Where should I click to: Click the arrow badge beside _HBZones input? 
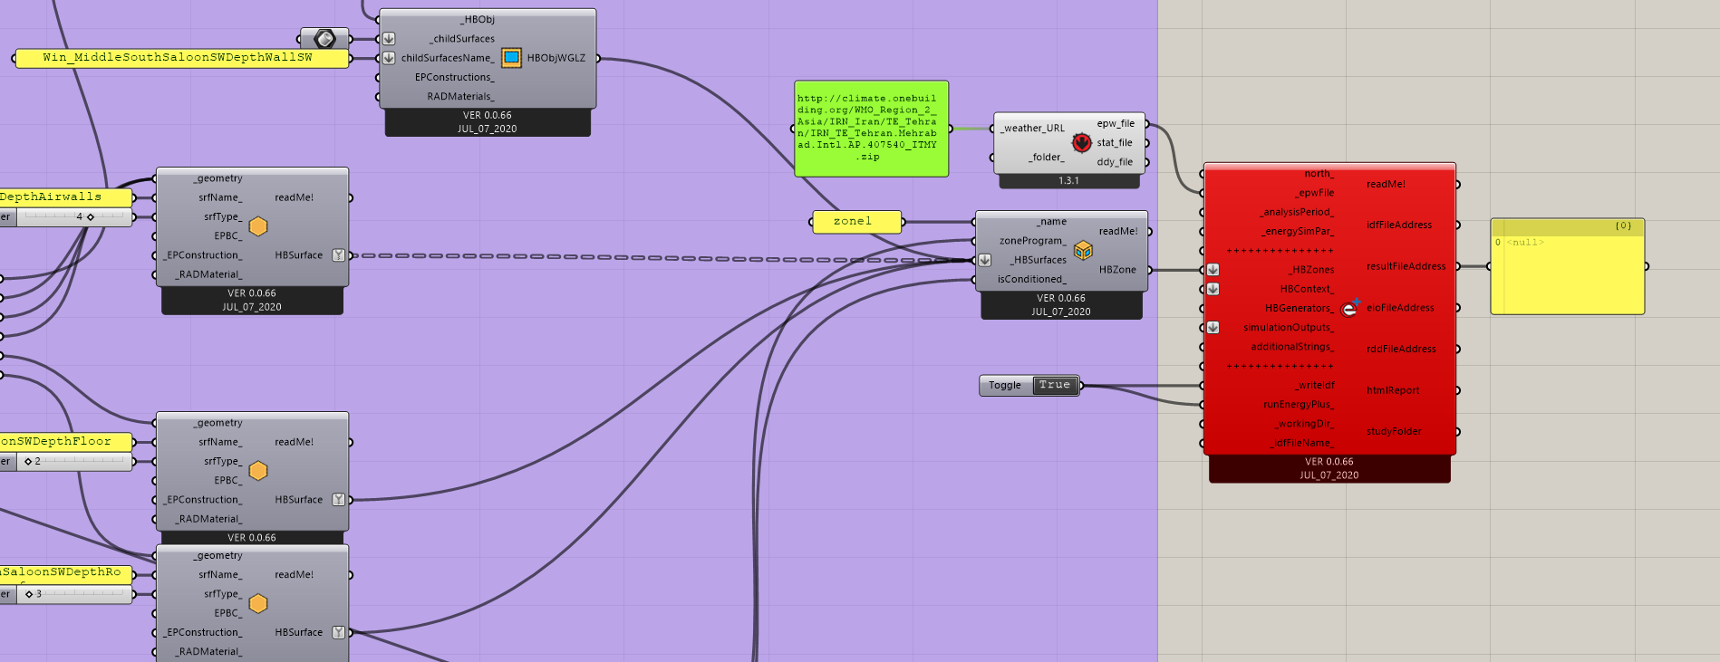pyautogui.click(x=1213, y=270)
